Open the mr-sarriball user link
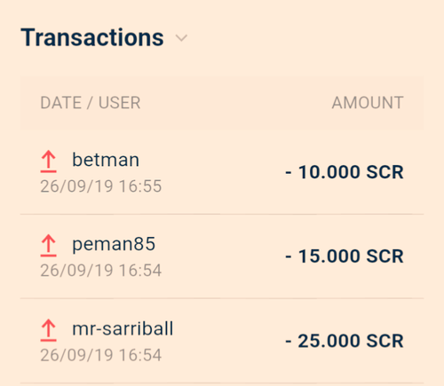The image size is (444, 386). click(123, 328)
